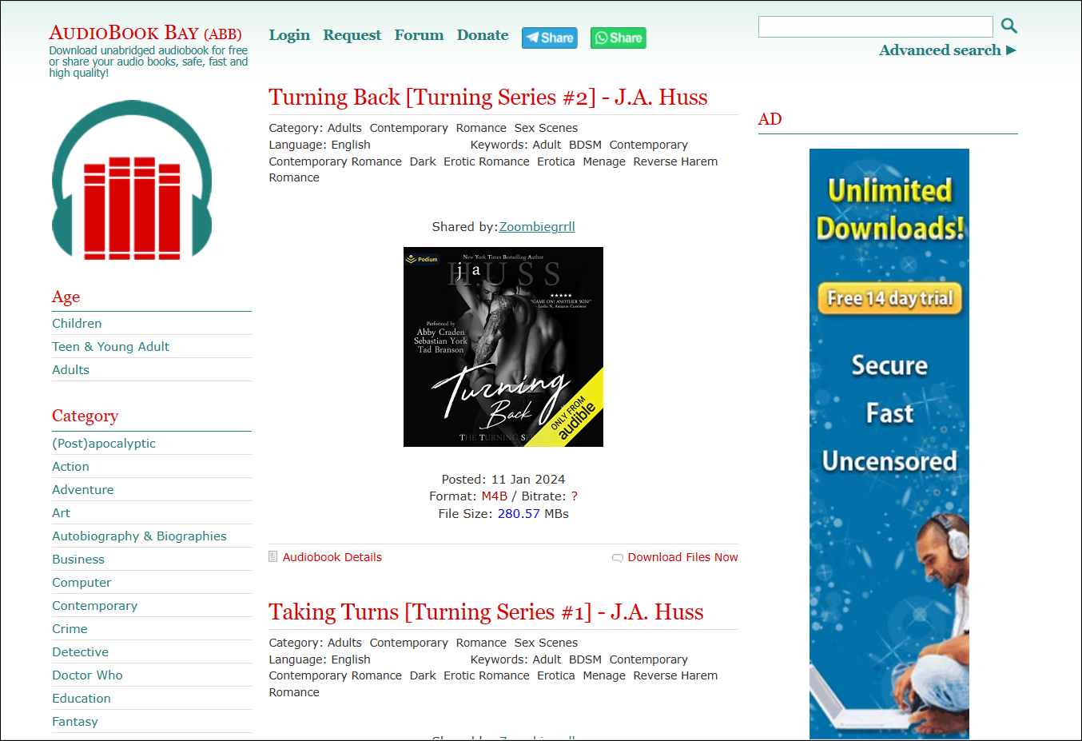Screen dimensions: 1082x741
Task: Browse the Teen & Young Adult age group
Action: point(111,347)
